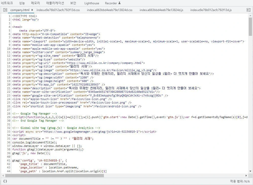Click the fb:app_id meta line

[x=58, y=85]
